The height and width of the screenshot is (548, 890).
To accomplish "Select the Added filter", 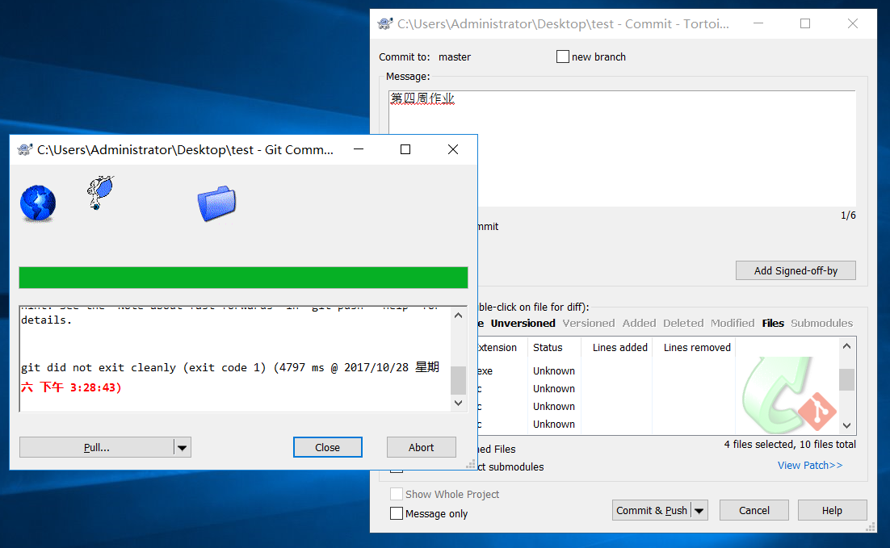I will (x=639, y=324).
